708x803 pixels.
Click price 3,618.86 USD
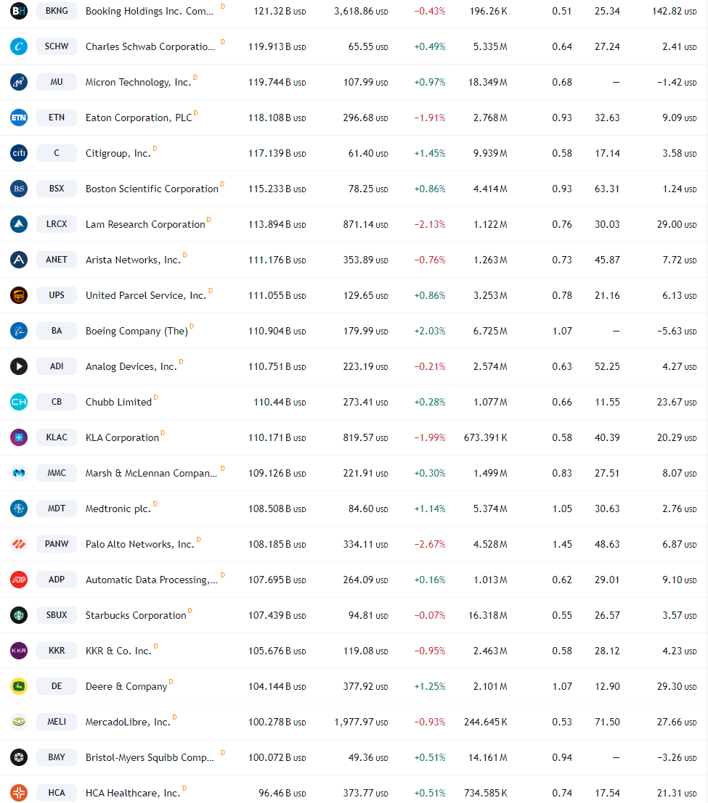361,12
